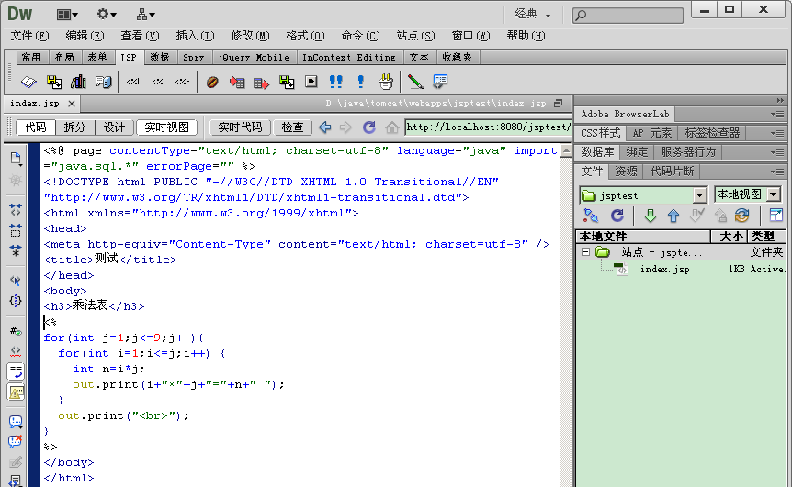Click the double blue exclamation icon
Viewport: 792px width, 487px height.
tap(336, 81)
